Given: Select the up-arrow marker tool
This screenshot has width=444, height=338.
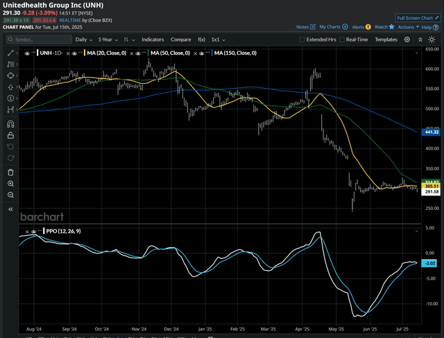Looking at the screenshot, I should click(x=10, y=87).
